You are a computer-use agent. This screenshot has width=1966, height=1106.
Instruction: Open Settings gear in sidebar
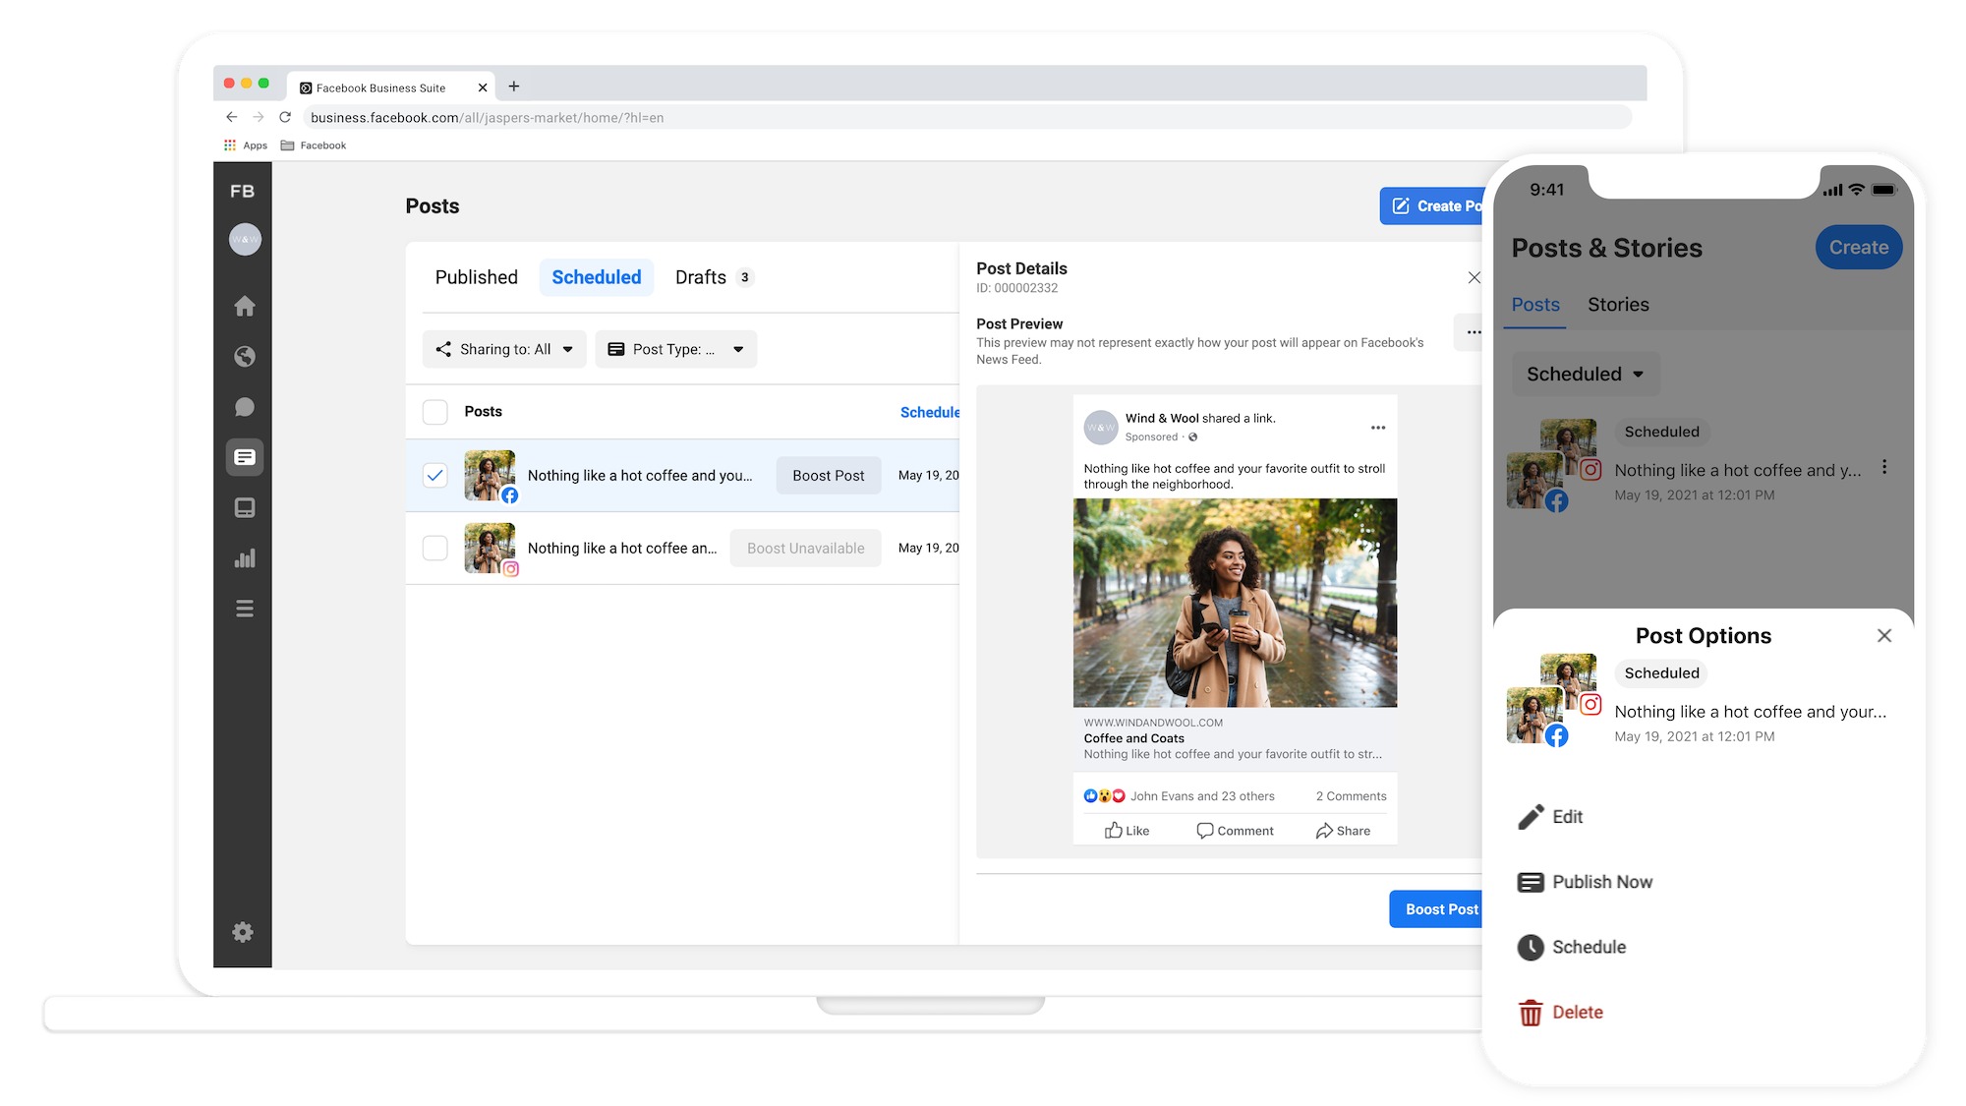click(x=243, y=932)
